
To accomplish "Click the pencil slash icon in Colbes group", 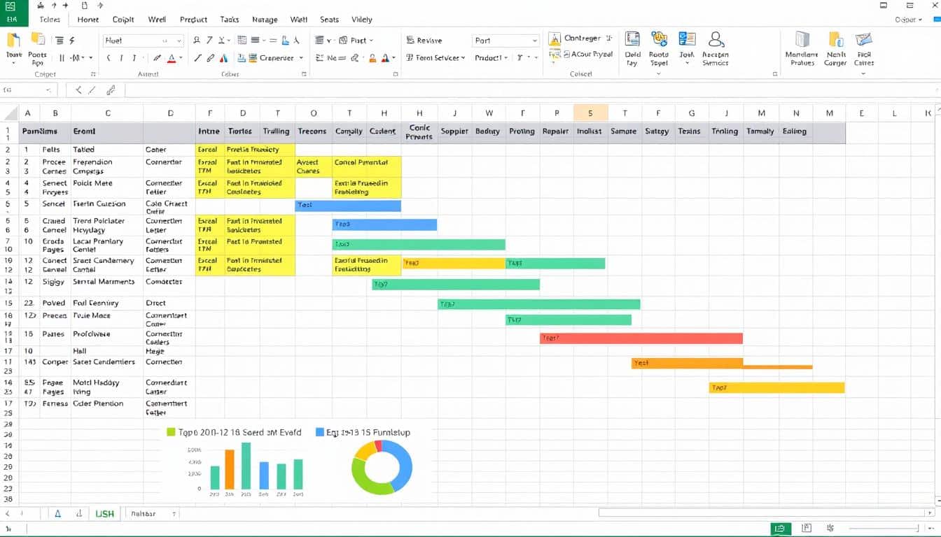I will [198, 58].
